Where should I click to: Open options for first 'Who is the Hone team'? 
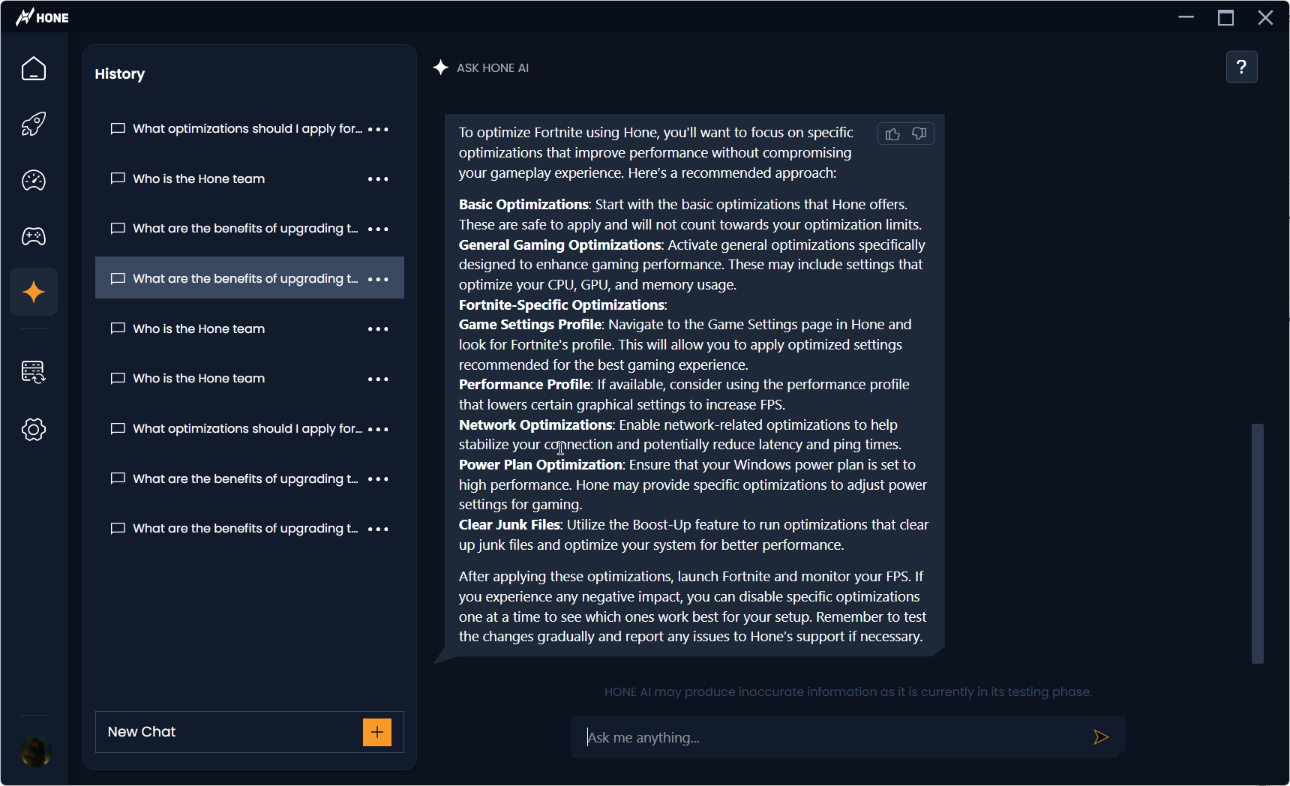[x=378, y=179]
